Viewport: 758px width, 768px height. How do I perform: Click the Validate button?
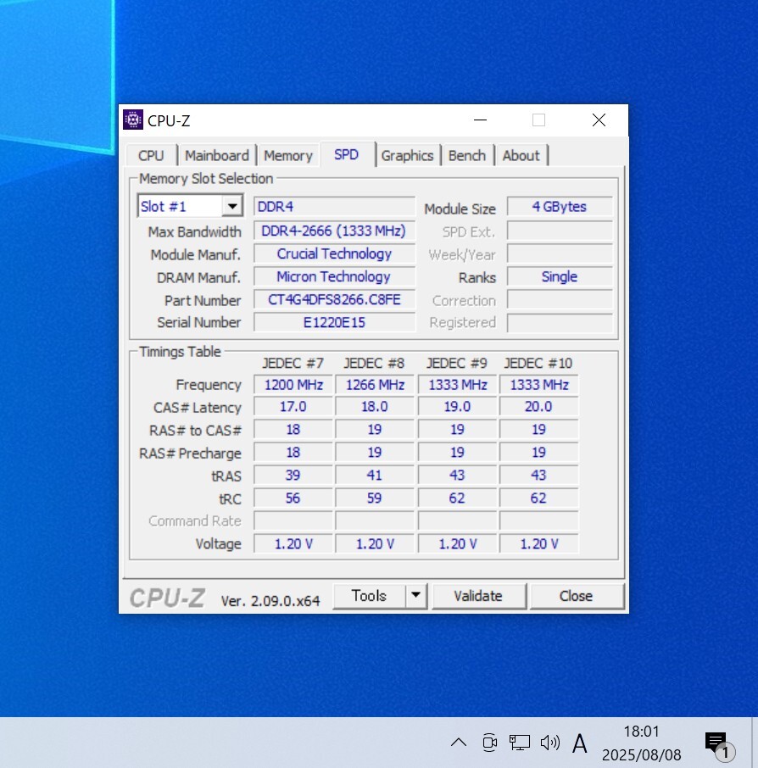[x=478, y=596]
